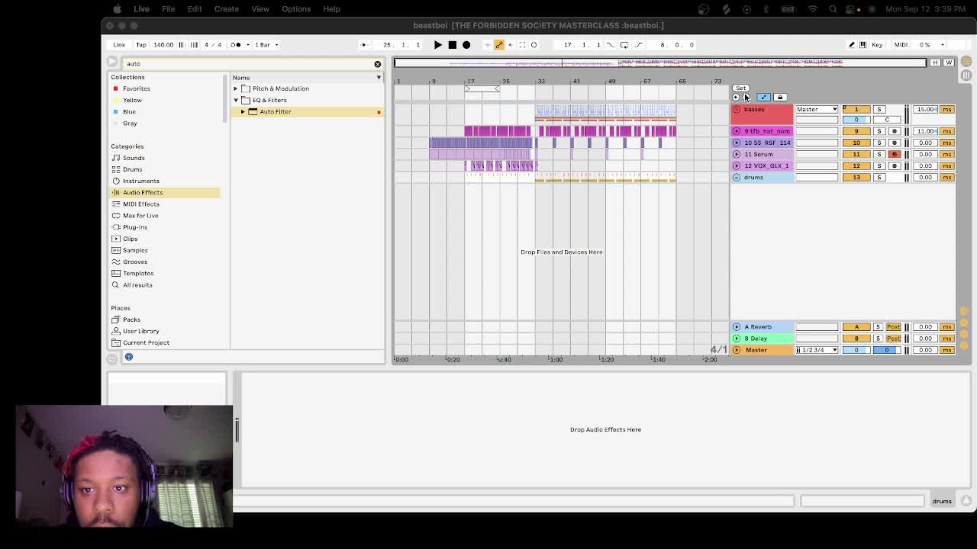
Task: Click the Link button
Action: pos(119,45)
